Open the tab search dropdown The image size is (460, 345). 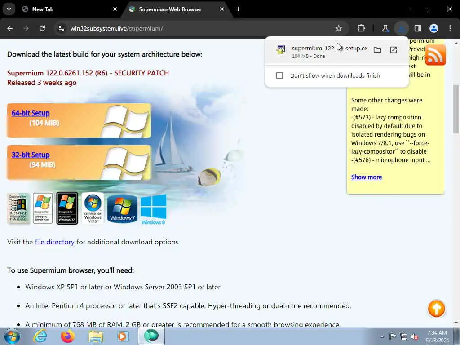coord(9,9)
